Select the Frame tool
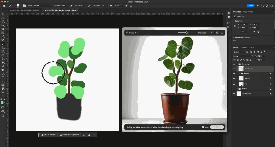The image size is (275, 147). click(3, 33)
